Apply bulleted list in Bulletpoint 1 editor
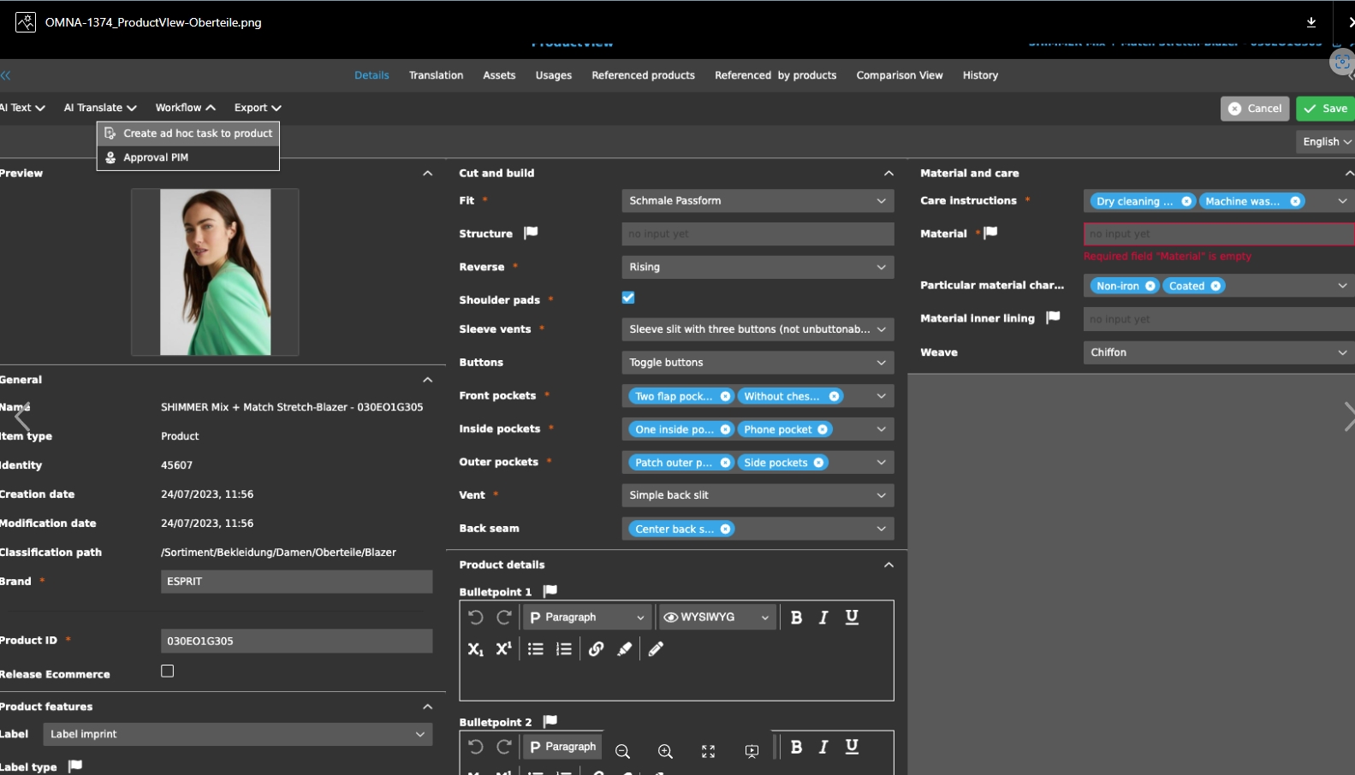 [x=536, y=649]
